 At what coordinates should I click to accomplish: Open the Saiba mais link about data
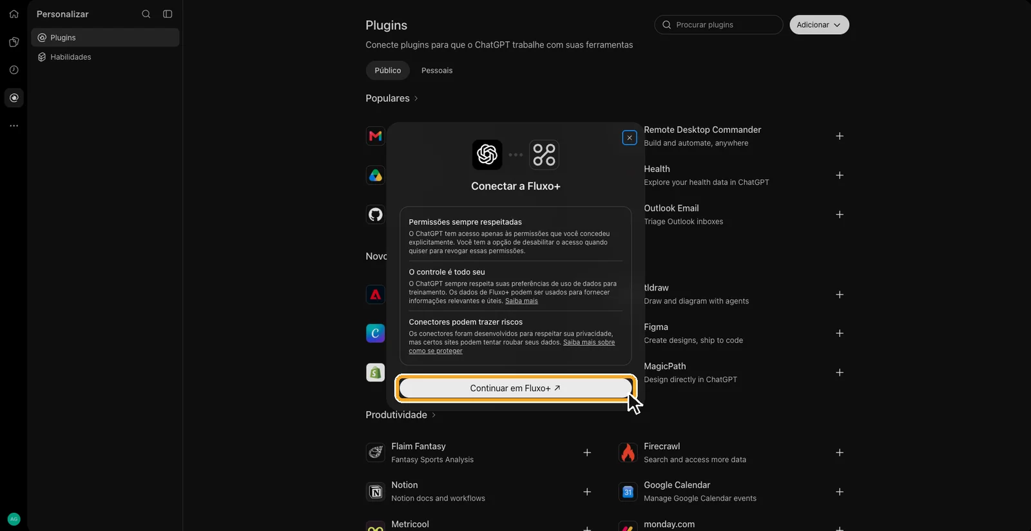click(x=521, y=301)
